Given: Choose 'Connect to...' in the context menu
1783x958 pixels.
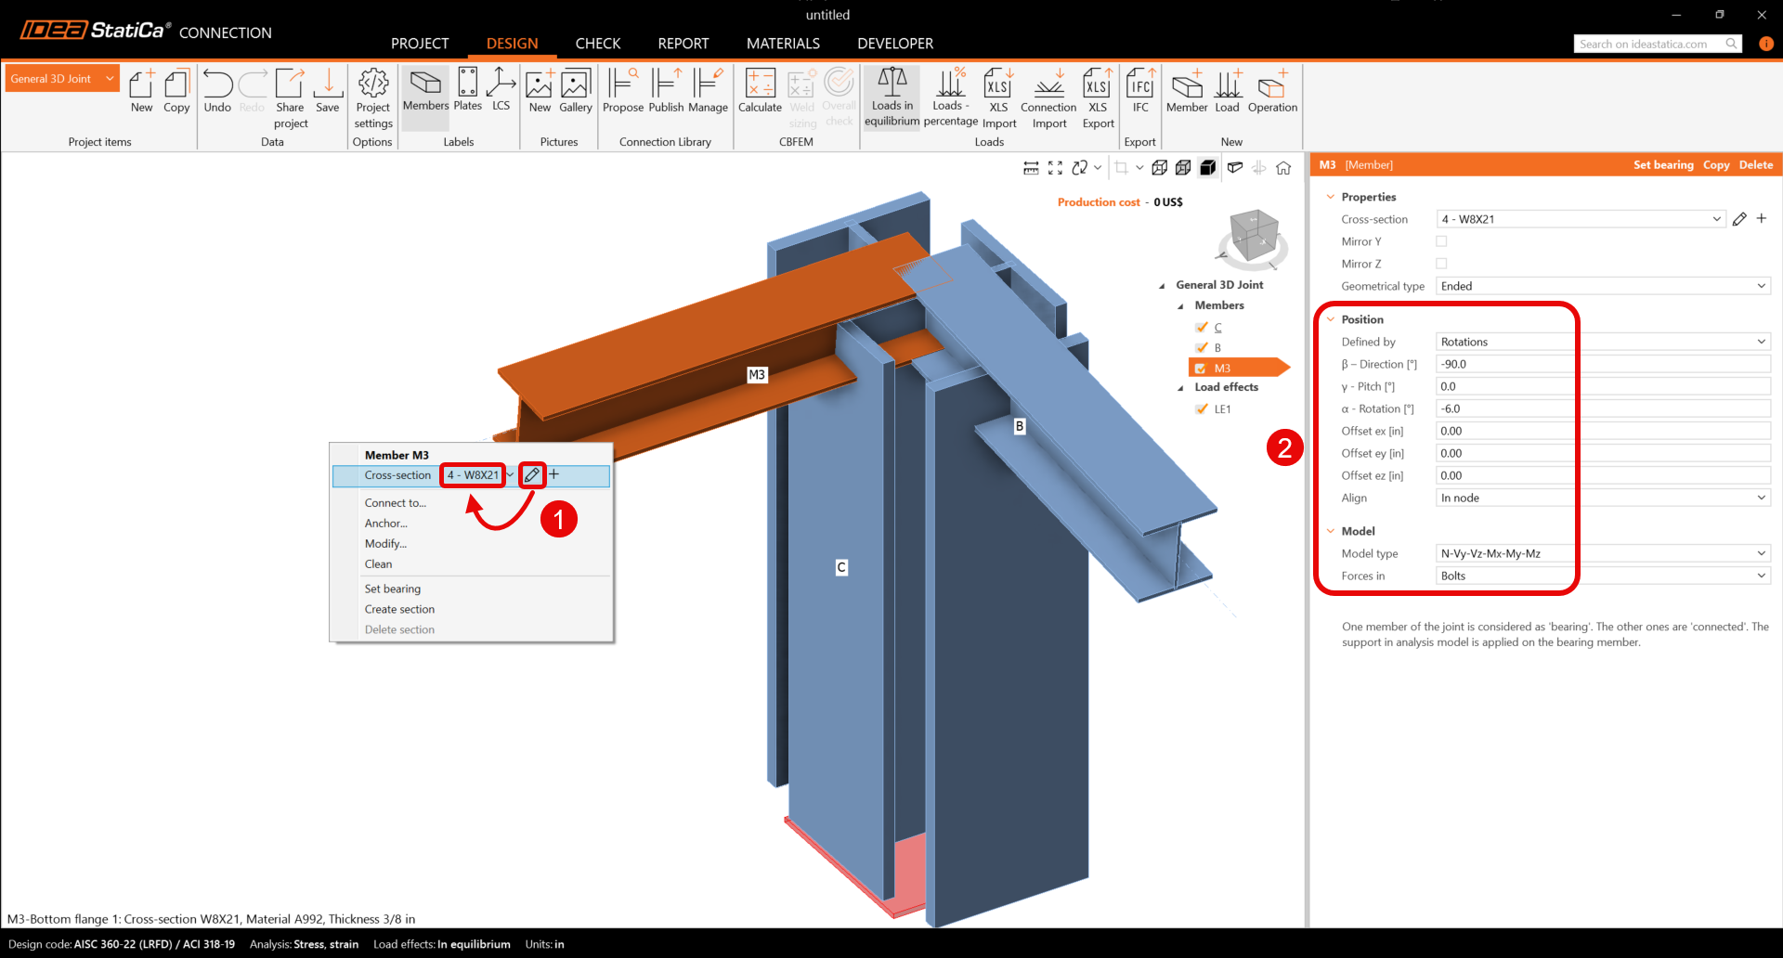Looking at the screenshot, I should click(x=396, y=503).
